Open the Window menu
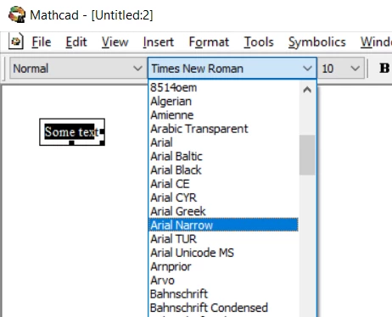This screenshot has width=392, height=317. 376,42
